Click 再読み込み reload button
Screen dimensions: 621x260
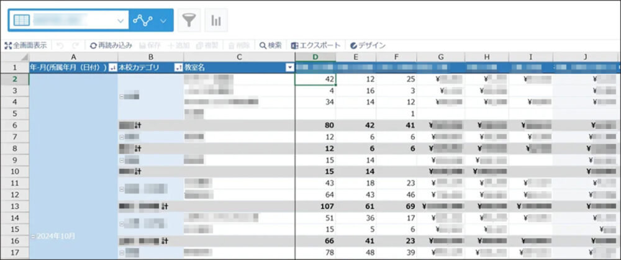coord(111,45)
